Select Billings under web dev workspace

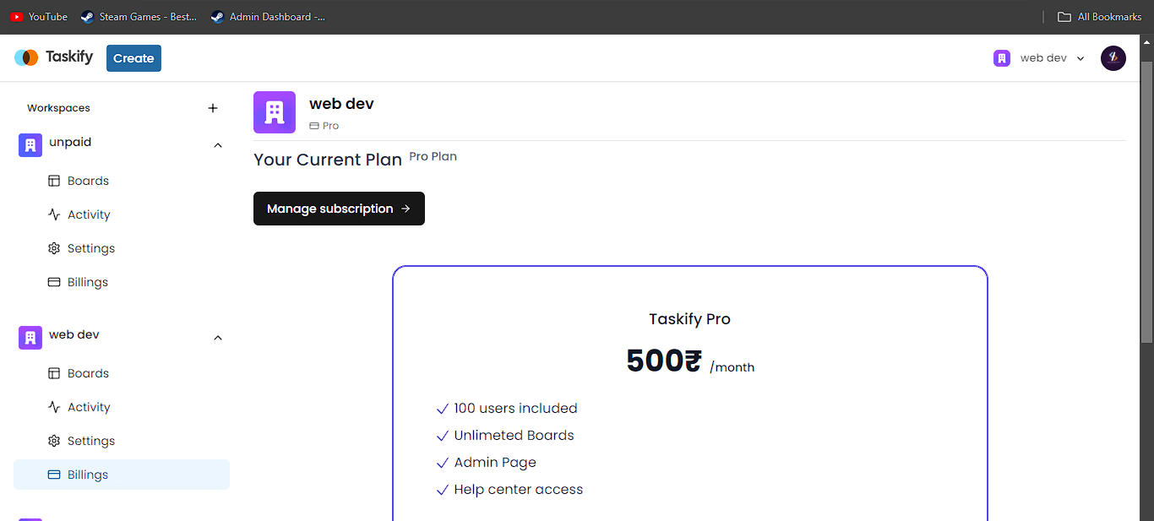(x=122, y=475)
